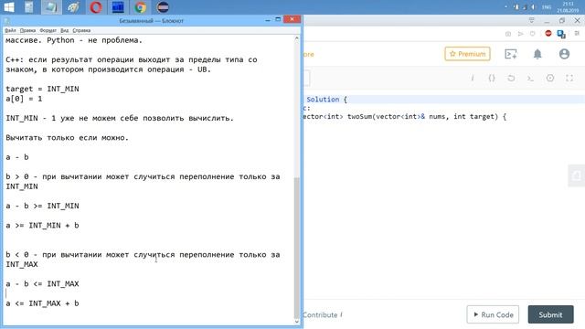
Task: Open the notifications bell
Action: (x=537, y=54)
